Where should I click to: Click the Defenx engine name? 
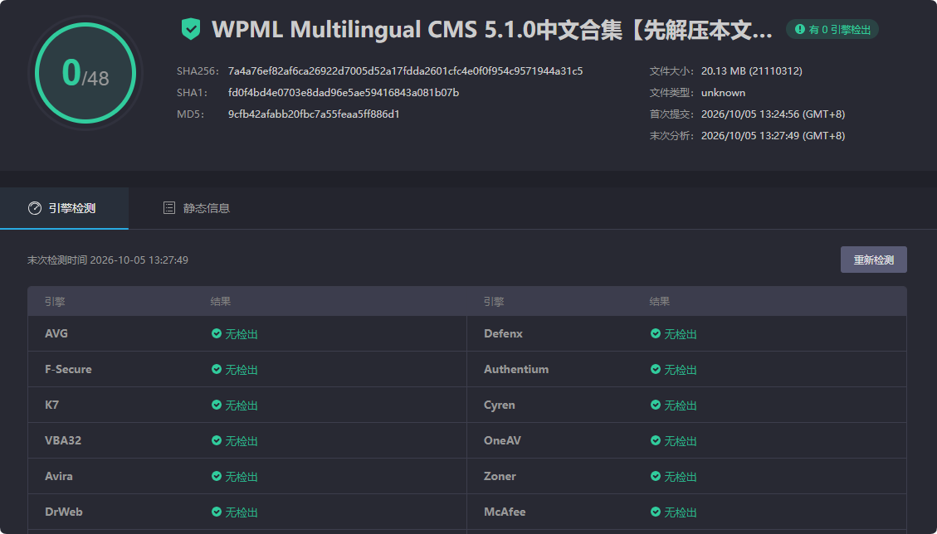[503, 333]
